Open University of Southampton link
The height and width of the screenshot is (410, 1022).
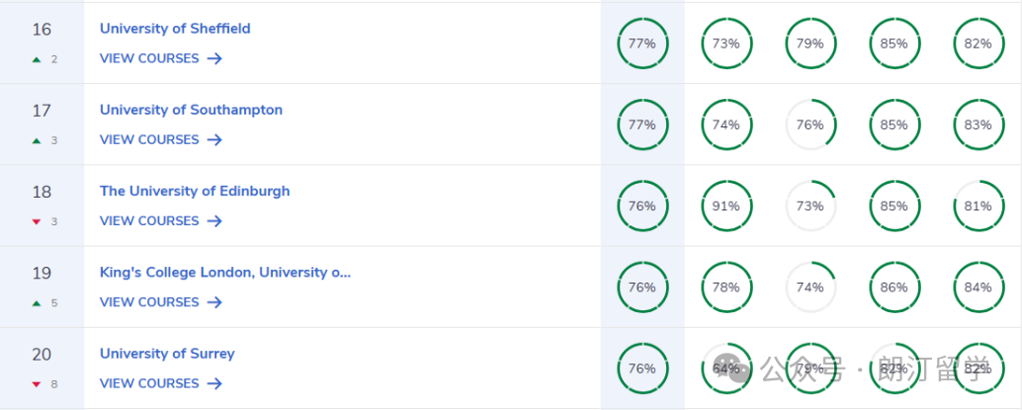point(191,110)
